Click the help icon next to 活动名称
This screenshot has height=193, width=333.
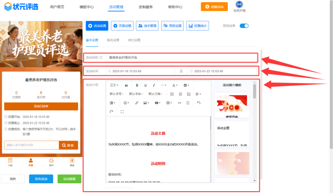coord(101,58)
